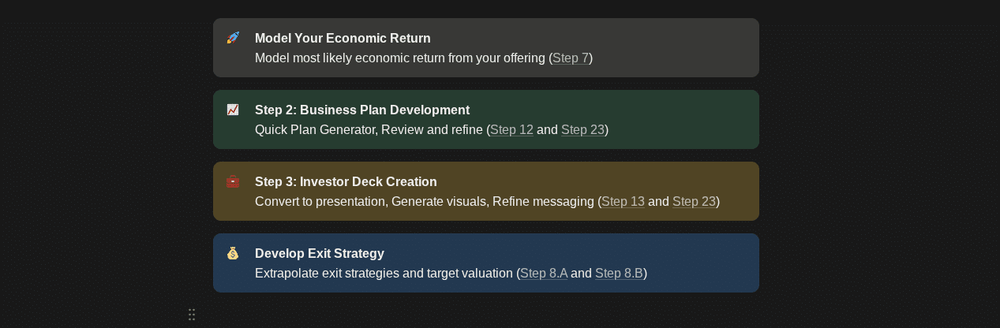Click the "Develop Exit Strategy" heading
This screenshot has width=1000, height=328.
(320, 253)
